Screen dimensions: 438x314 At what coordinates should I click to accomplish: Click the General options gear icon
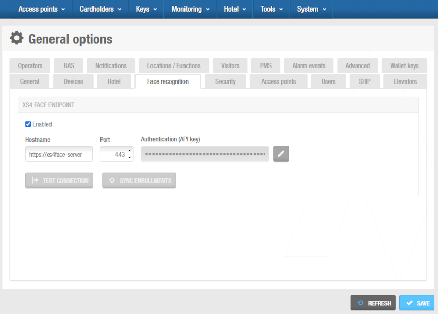(x=17, y=38)
